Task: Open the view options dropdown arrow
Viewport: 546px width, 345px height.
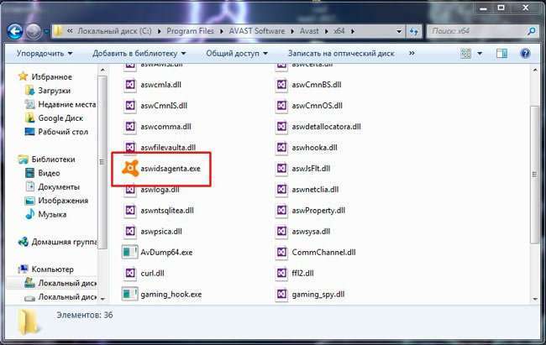Action: 480,54
